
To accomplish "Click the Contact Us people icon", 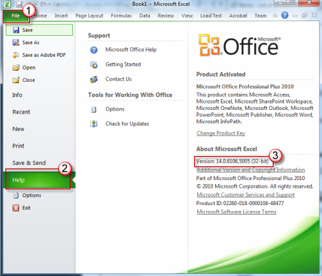I will [x=93, y=79].
